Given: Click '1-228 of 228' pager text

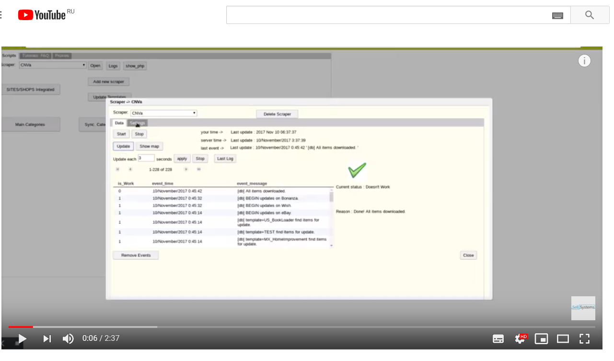Looking at the screenshot, I should click(x=160, y=170).
